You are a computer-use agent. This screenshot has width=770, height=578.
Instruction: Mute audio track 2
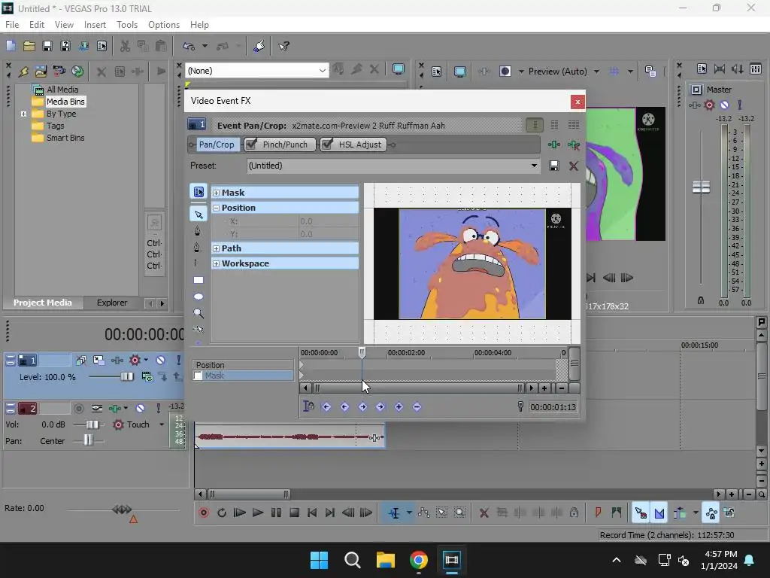click(140, 409)
